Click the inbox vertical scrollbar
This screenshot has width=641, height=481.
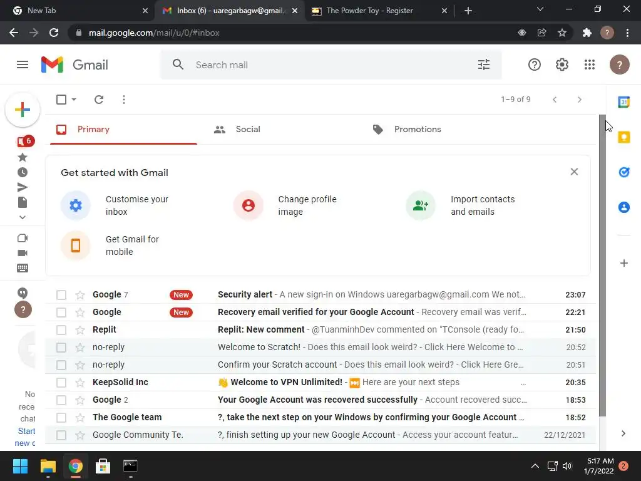click(x=602, y=265)
